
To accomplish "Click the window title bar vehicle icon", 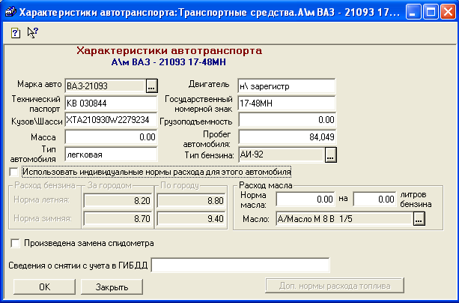I will pyautogui.click(x=10, y=12).
